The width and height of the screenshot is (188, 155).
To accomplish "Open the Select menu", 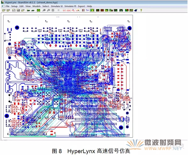I will tap(46, 6).
